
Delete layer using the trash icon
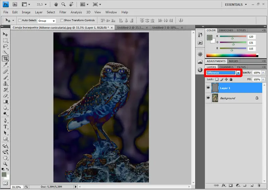tap(259, 185)
